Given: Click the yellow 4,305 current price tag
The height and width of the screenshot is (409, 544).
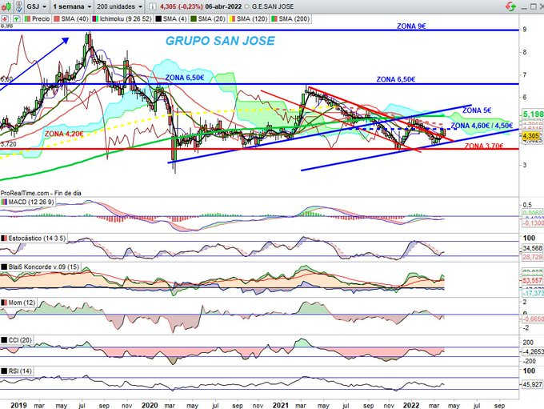Looking at the screenshot, I should 530,136.
